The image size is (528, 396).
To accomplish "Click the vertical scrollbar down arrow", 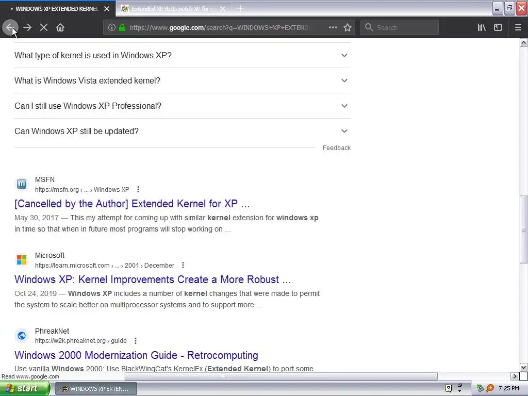I will pos(524,367).
